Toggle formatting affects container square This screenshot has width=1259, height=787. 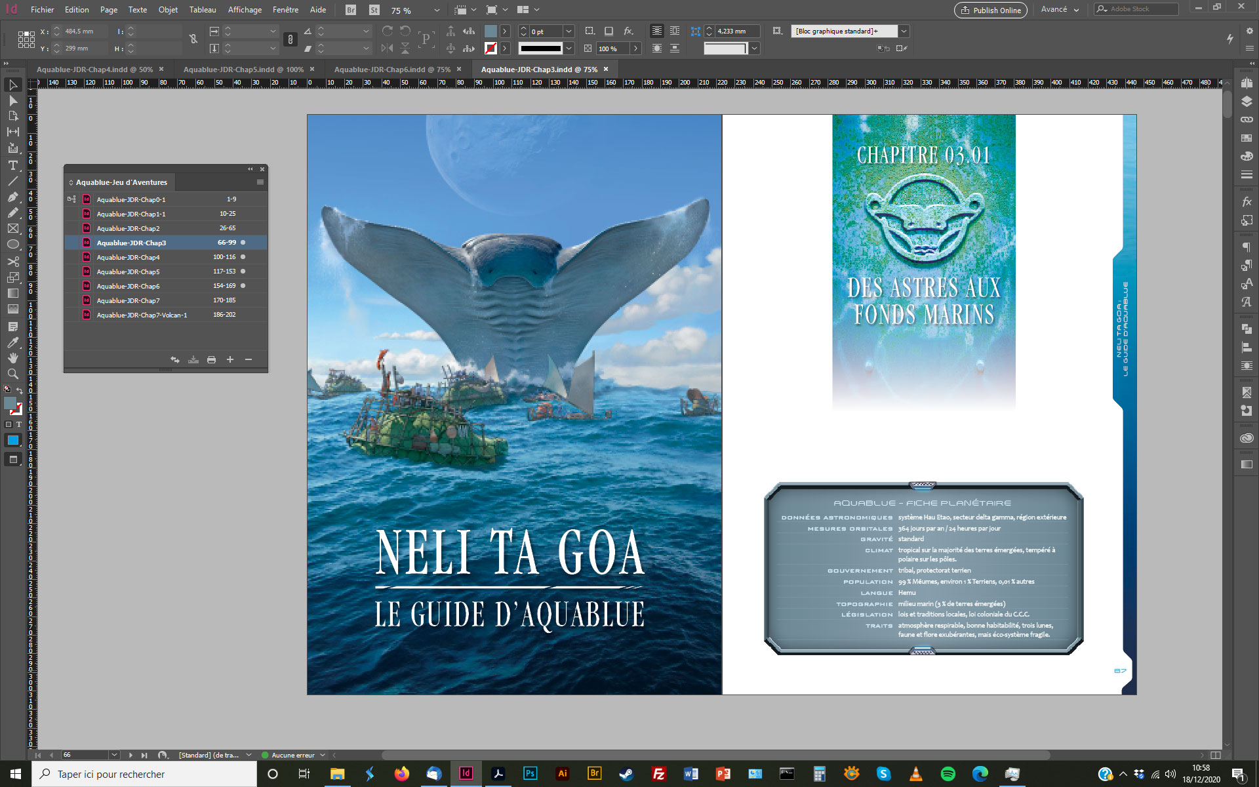click(9, 424)
